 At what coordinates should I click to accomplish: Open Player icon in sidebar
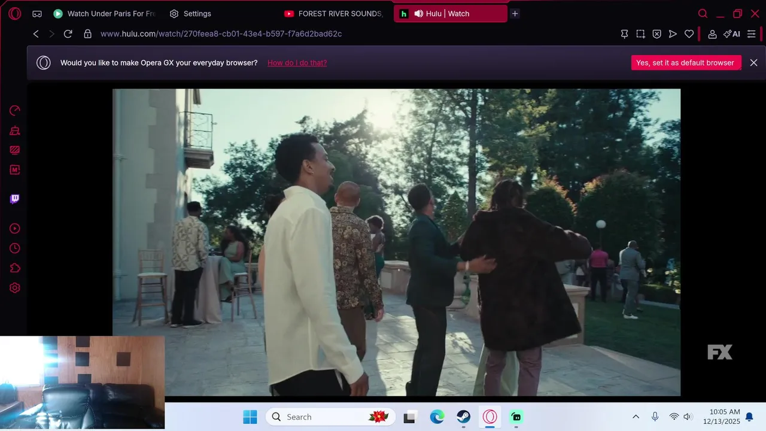pos(15,229)
